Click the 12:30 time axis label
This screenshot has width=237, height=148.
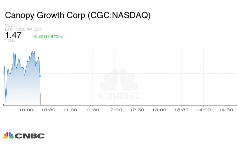tap(137, 110)
